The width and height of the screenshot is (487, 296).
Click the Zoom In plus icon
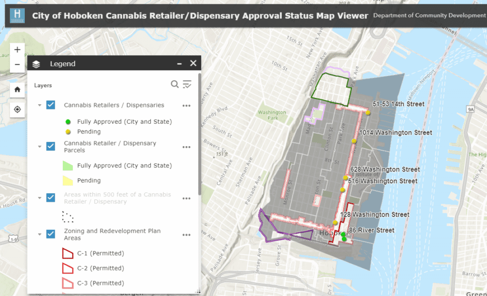coord(17,49)
